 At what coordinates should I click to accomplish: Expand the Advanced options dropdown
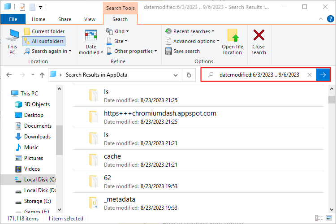coord(192,41)
